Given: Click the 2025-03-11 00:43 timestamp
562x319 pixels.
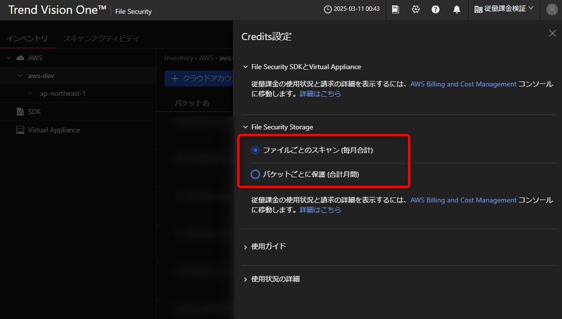Looking at the screenshot, I should 357,9.
